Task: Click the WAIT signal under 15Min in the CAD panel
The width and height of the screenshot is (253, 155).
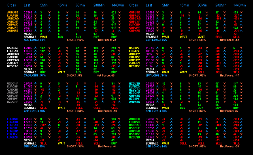Action: click(61, 72)
